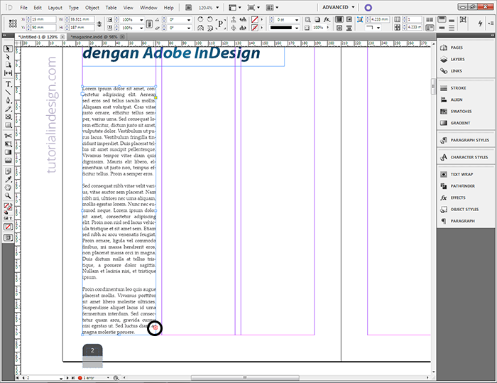This screenshot has height=383, width=497.
Task: Click flip horizontal icon in control bar
Action: pos(200,28)
